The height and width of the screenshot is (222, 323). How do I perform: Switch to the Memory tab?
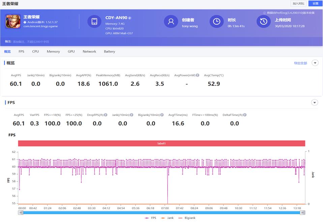pyautogui.click(x=53, y=52)
